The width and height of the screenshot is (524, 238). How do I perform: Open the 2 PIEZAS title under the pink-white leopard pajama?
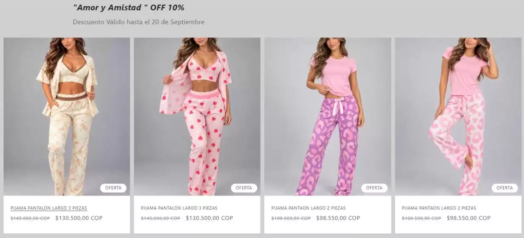tap(439, 208)
